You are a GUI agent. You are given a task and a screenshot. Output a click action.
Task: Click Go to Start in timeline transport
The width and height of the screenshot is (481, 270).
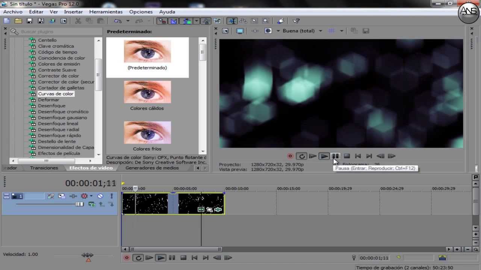coord(194,258)
